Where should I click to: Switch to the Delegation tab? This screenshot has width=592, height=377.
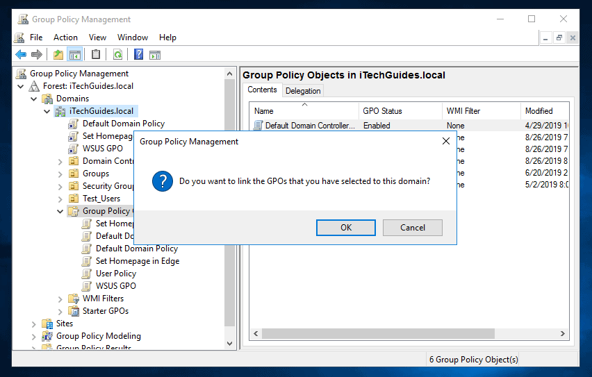coord(303,91)
